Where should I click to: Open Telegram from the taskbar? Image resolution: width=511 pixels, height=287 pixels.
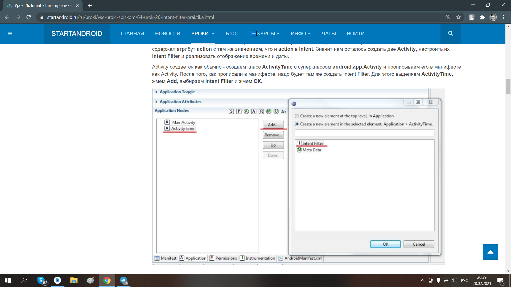click(x=123, y=280)
